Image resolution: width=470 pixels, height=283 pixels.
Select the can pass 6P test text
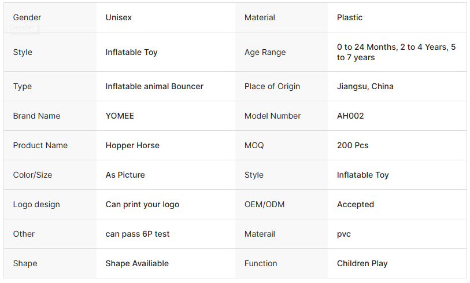[x=138, y=234]
